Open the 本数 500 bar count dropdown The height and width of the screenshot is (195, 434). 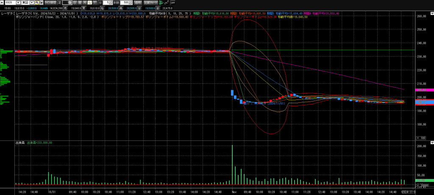click(x=130, y=2)
